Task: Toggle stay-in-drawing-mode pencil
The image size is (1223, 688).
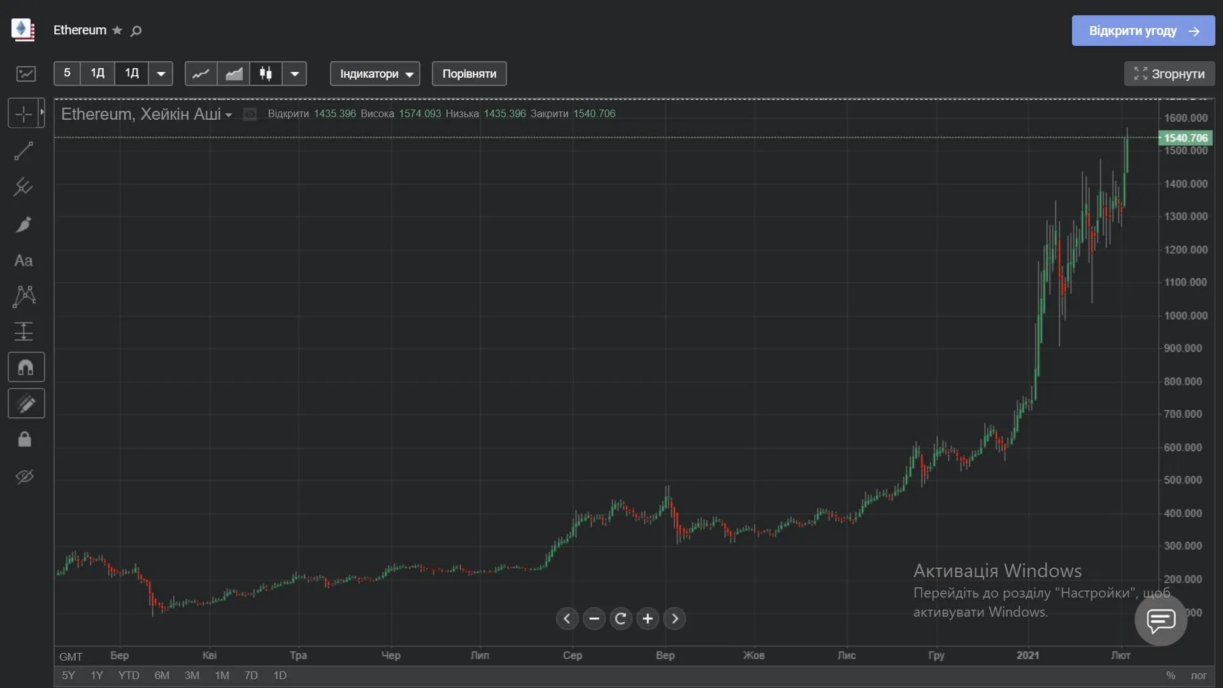Action: pos(26,403)
